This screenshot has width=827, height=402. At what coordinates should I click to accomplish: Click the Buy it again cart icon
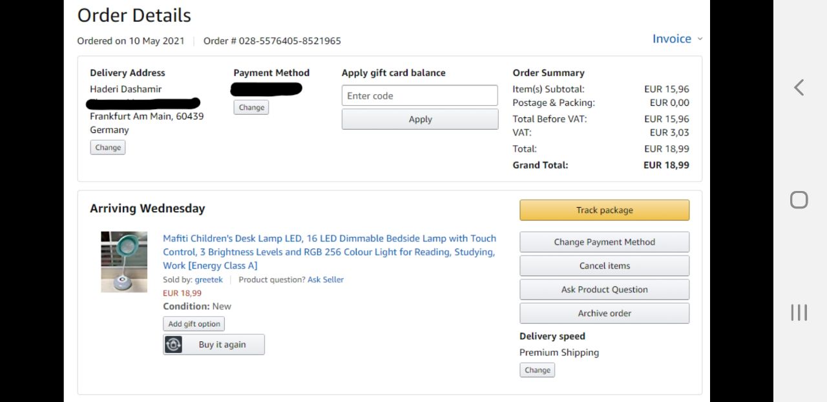click(173, 345)
